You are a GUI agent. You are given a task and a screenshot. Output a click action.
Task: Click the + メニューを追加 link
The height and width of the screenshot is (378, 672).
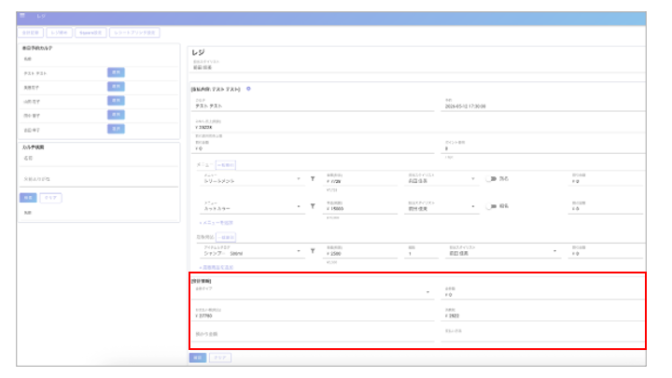pyautogui.click(x=216, y=223)
